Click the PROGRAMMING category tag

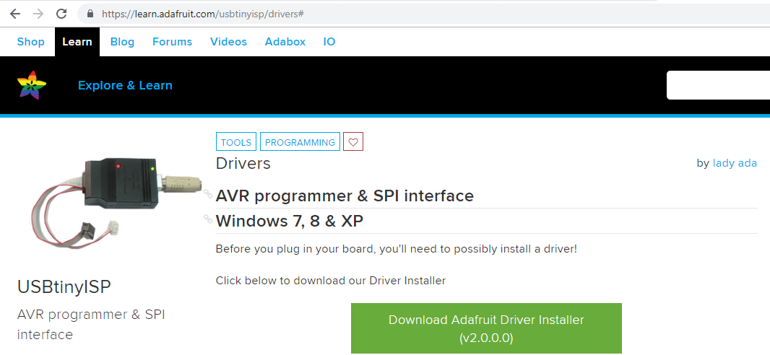pos(300,142)
